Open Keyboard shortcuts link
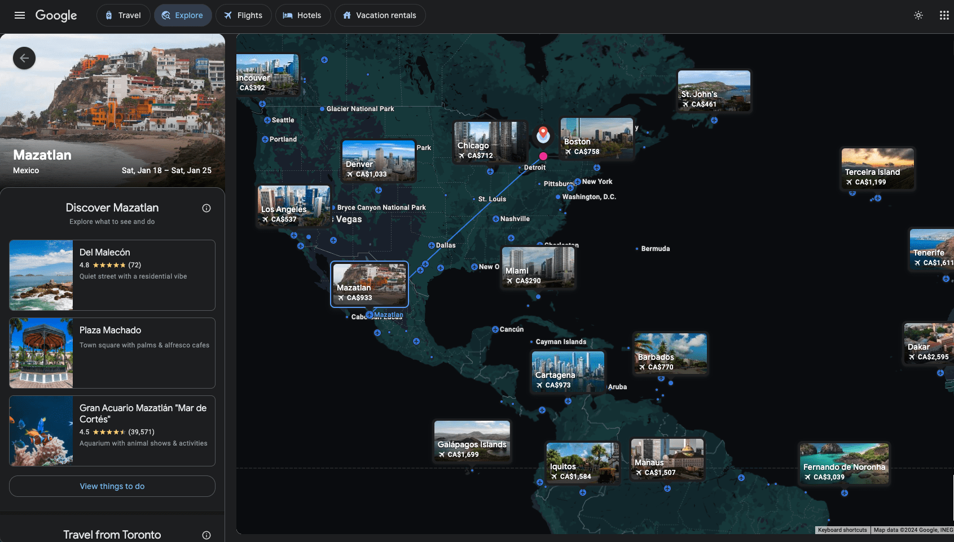This screenshot has height=542, width=954. point(842,530)
